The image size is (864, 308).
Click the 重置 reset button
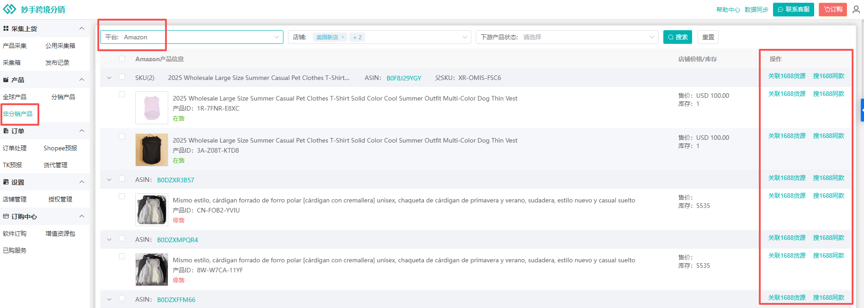[708, 37]
